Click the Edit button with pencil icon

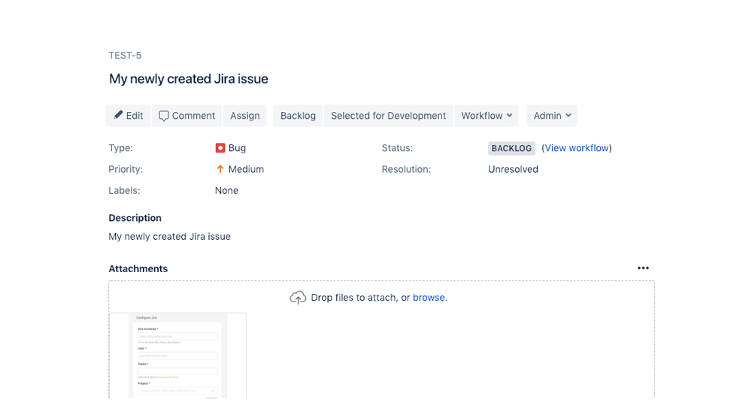[x=128, y=116]
